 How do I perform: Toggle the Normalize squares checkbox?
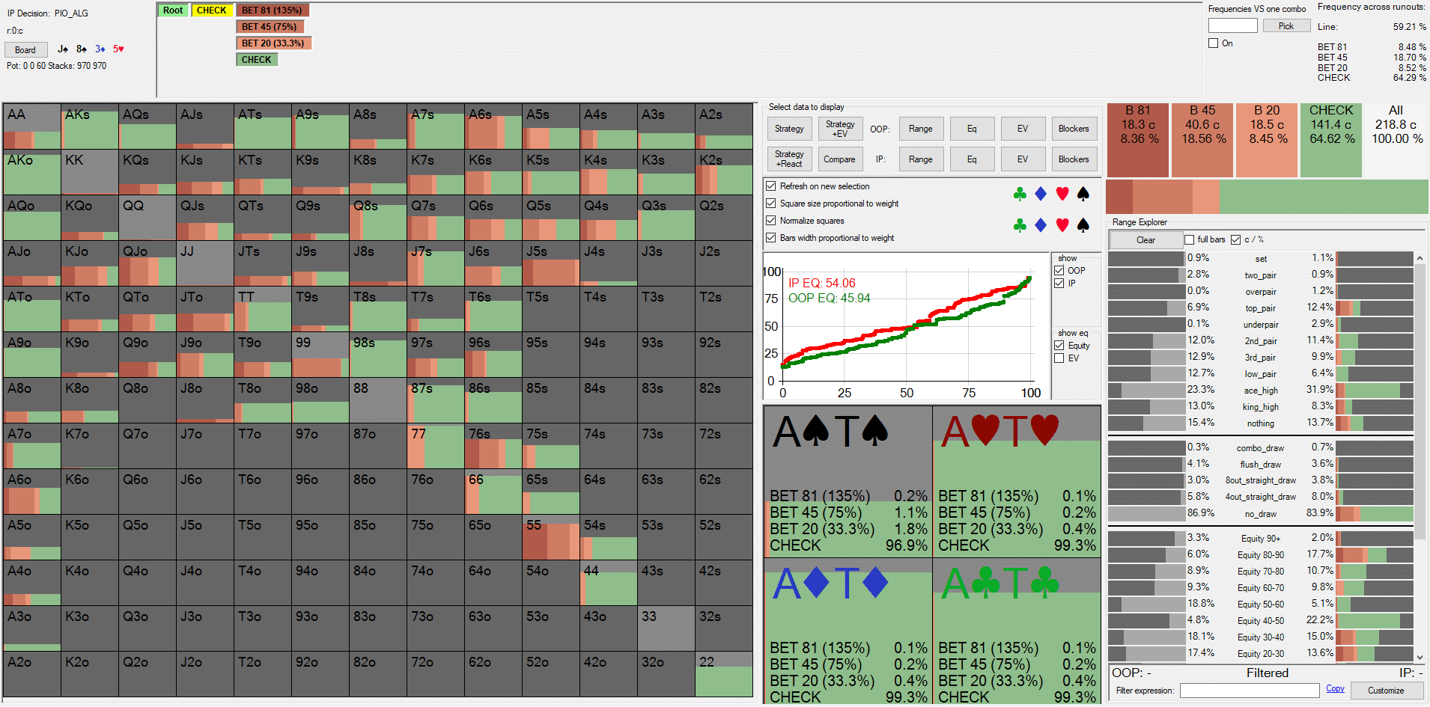(x=771, y=221)
